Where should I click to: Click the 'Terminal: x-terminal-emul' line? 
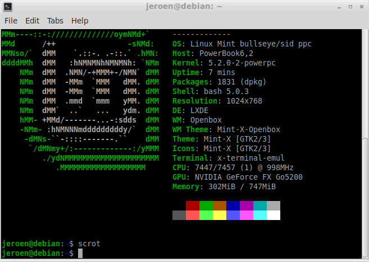point(228,158)
